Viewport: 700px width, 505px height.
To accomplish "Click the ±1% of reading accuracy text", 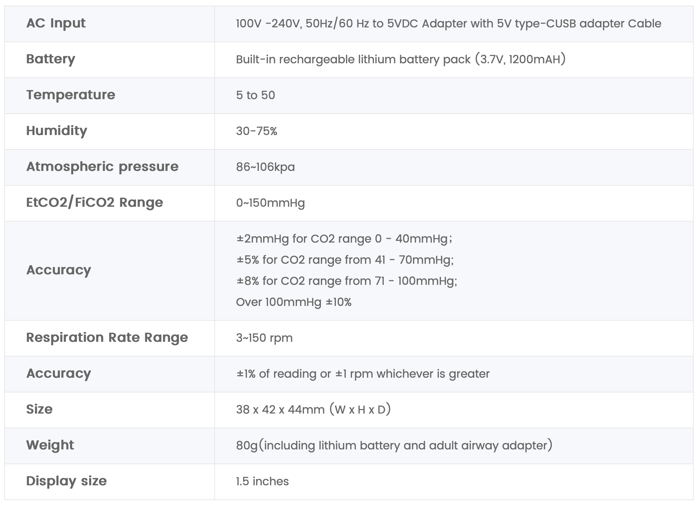I will pyautogui.click(x=363, y=374).
